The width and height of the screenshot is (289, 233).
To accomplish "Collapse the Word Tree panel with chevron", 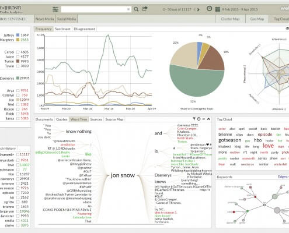I will pyautogui.click(x=208, y=119).
